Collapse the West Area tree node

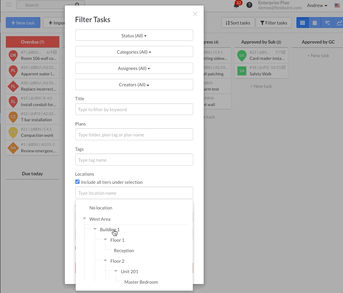85,219
